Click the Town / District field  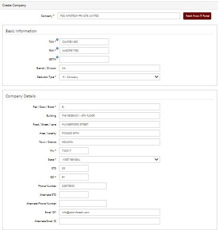pos(109,142)
